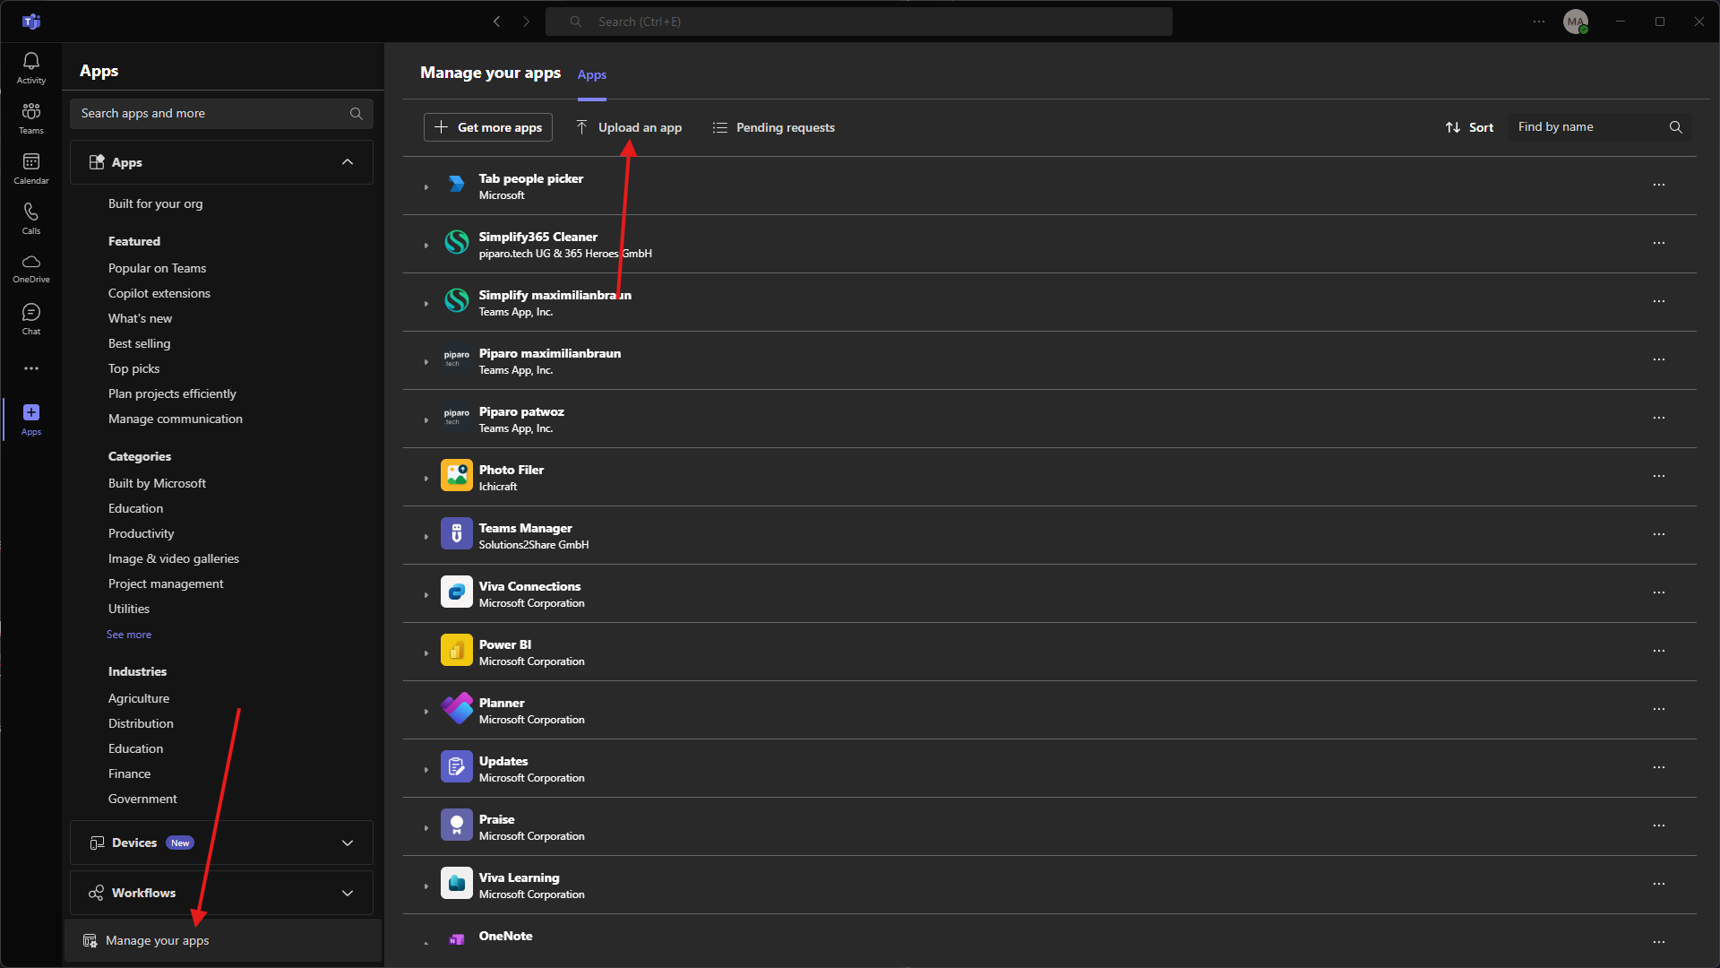Click the Viva Connections app icon
This screenshot has width=1720, height=968.
point(457,592)
